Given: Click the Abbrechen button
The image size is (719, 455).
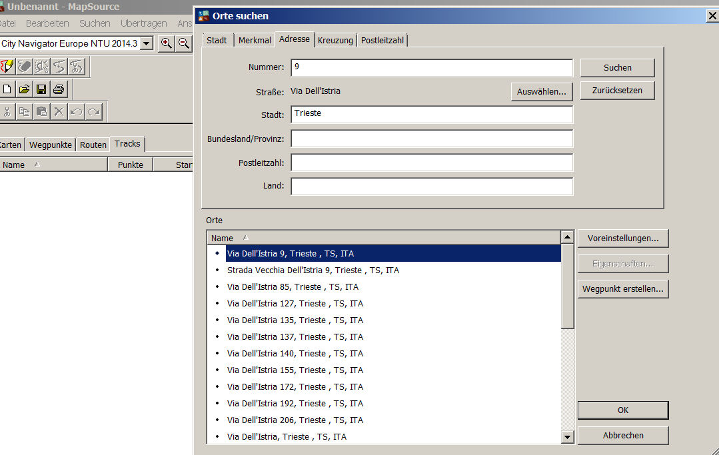Looking at the screenshot, I should [x=622, y=436].
